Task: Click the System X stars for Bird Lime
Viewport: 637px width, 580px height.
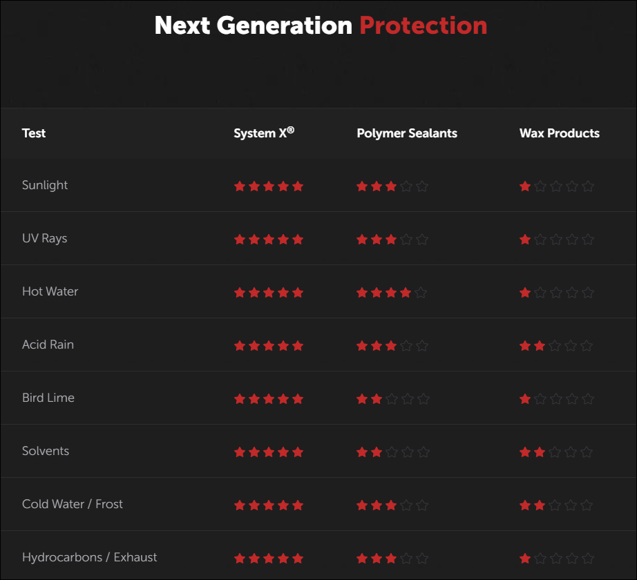Action: tap(269, 398)
